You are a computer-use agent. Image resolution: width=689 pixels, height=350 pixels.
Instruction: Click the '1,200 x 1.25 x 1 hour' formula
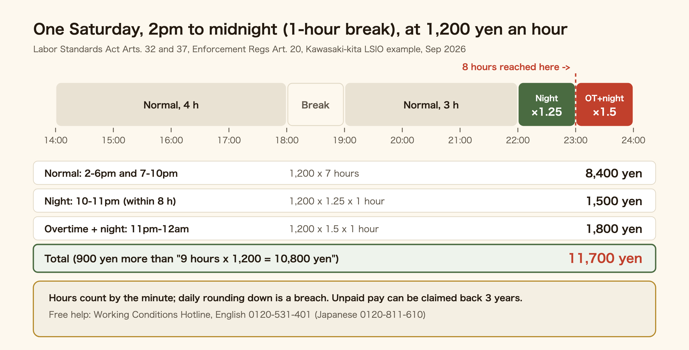tap(337, 201)
